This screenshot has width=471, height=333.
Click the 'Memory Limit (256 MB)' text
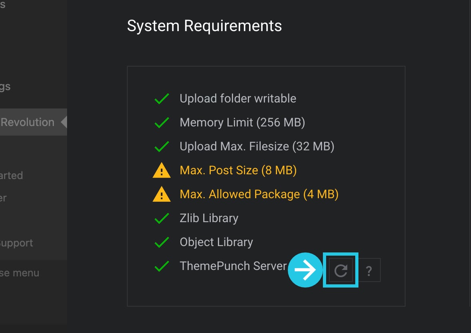click(x=242, y=123)
